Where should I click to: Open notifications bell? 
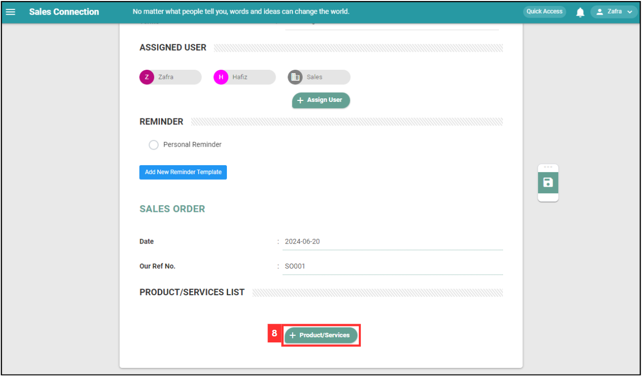(580, 12)
